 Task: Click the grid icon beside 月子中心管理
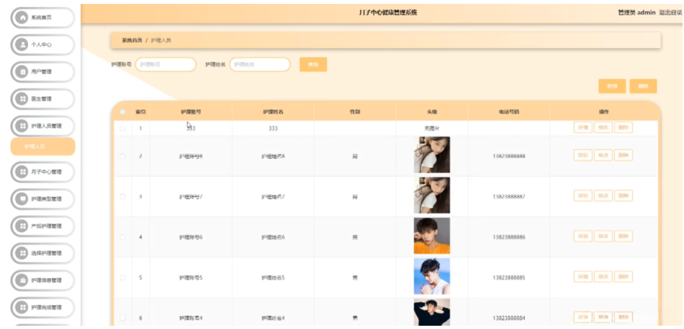click(21, 172)
